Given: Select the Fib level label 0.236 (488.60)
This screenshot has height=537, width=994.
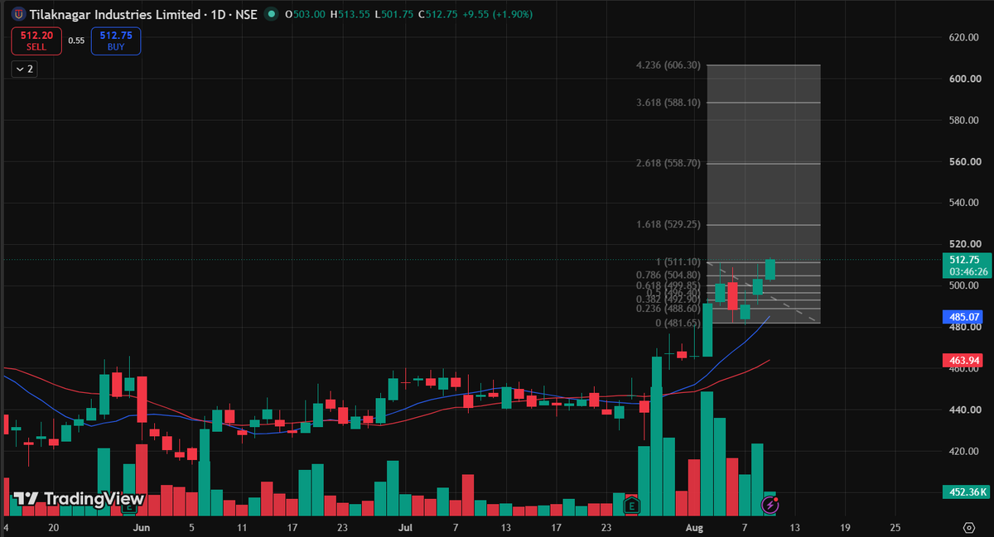Looking at the screenshot, I should (668, 309).
